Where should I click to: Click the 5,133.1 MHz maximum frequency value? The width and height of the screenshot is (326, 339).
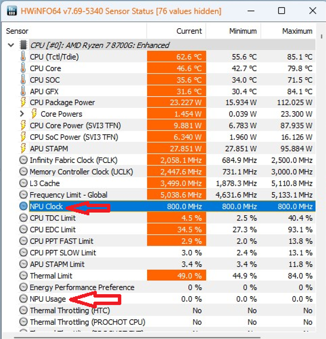(292, 195)
